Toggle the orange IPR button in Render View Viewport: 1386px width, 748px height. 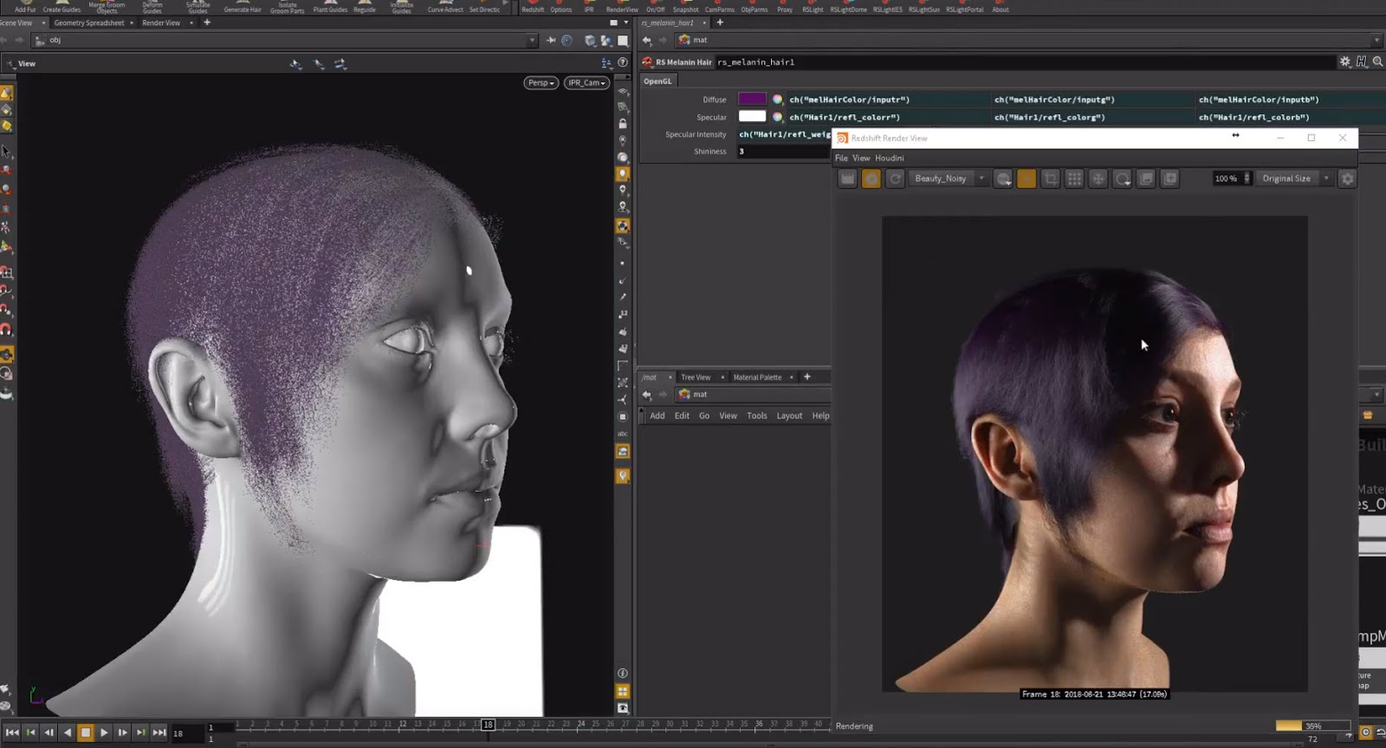871,178
